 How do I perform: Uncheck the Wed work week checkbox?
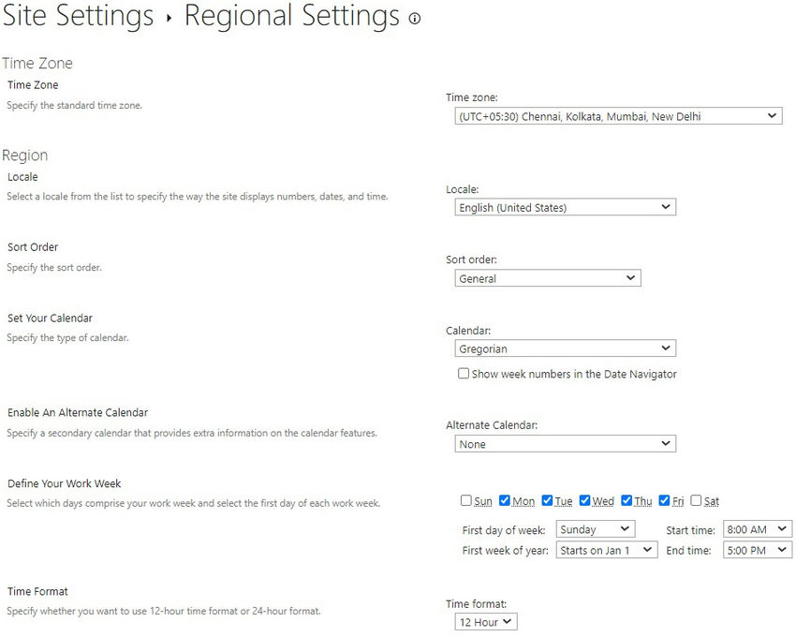coord(584,500)
